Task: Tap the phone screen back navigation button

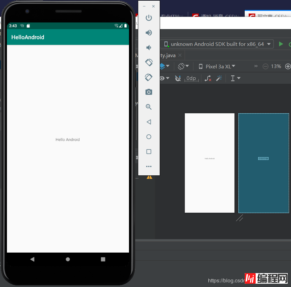Action: 32,259
